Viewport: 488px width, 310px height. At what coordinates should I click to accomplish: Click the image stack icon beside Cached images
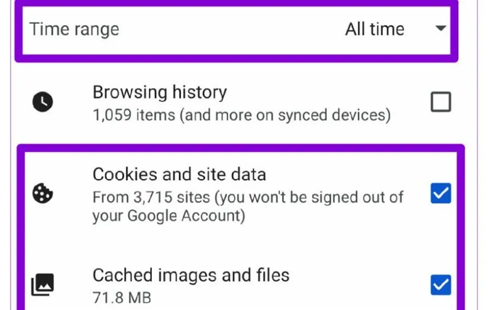[43, 285]
